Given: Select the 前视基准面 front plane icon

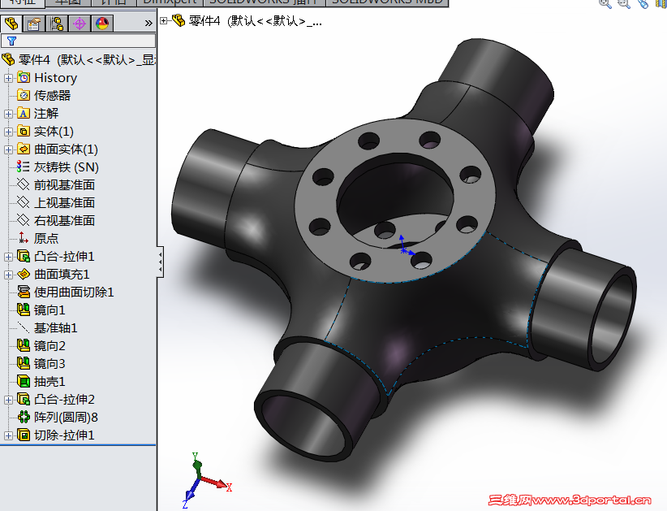Looking at the screenshot, I should coord(23,184).
